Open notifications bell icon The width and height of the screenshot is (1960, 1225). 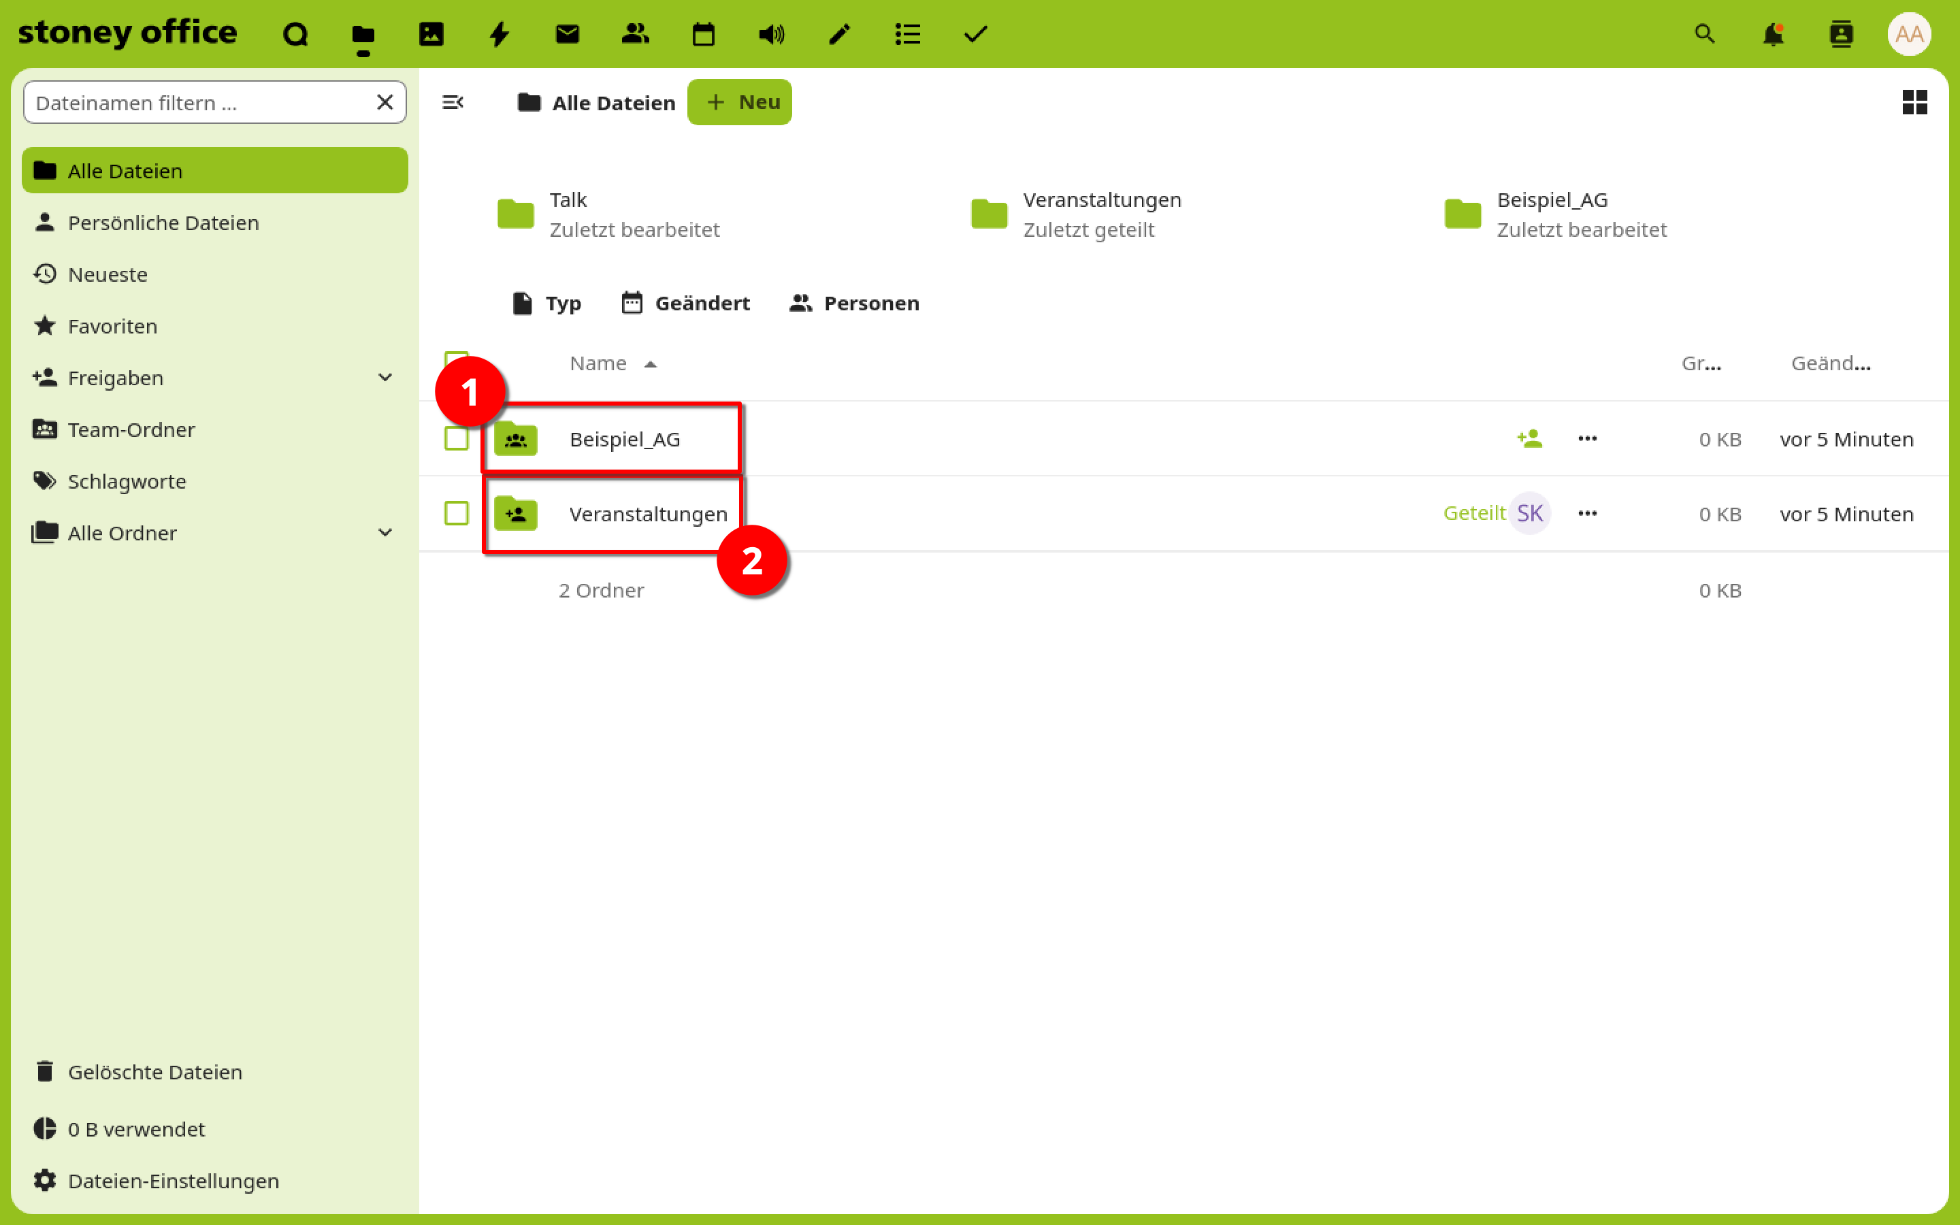pyautogui.click(x=1773, y=34)
